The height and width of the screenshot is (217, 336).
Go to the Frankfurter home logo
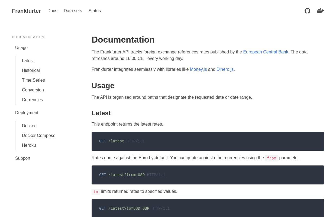tap(26, 11)
